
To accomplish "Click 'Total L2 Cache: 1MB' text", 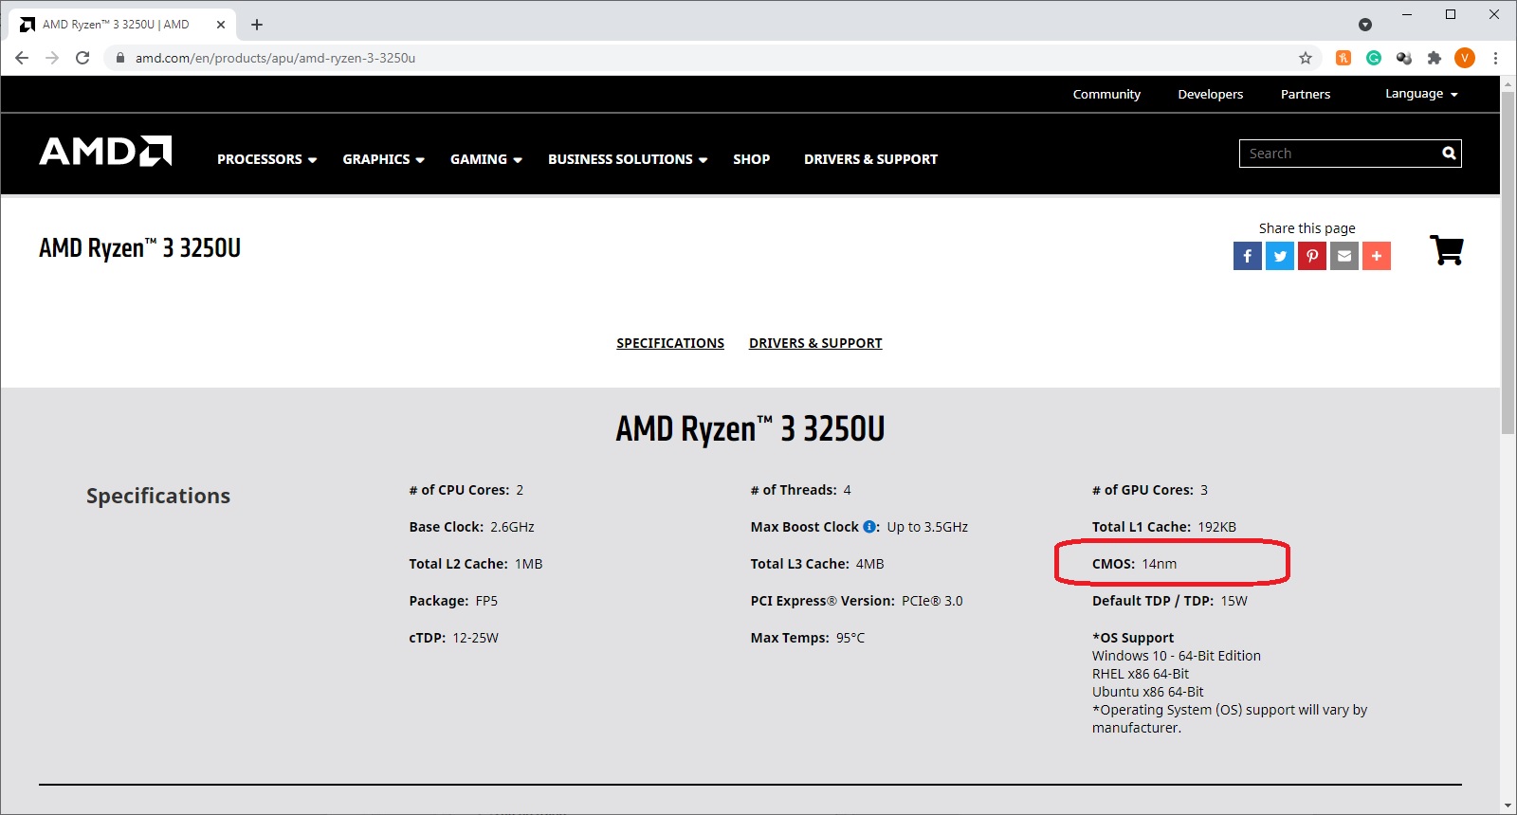I will tap(476, 564).
